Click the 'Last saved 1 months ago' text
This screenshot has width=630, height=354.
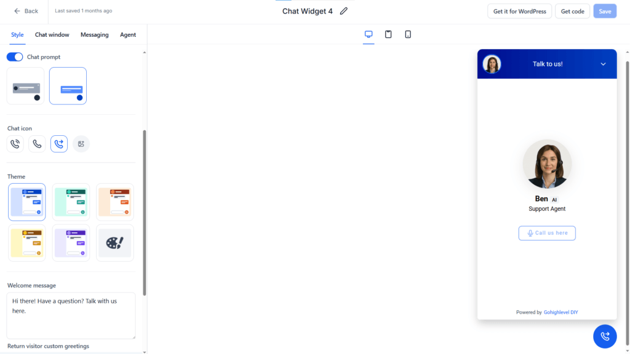84,11
